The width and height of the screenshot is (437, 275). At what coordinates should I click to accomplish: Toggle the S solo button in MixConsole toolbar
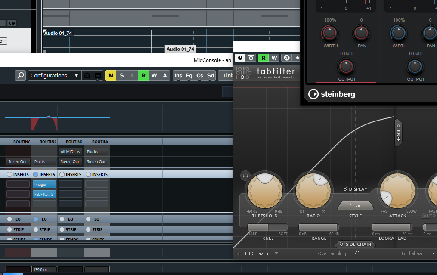[x=121, y=75]
